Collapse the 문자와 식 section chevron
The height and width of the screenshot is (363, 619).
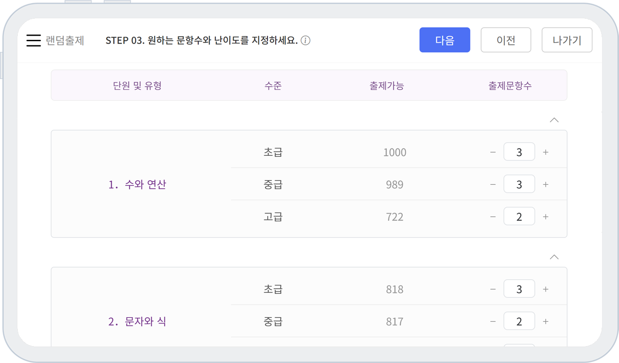click(554, 257)
